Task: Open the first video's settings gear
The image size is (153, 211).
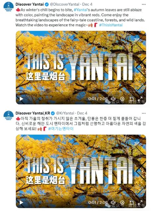Action: coord(122,99)
